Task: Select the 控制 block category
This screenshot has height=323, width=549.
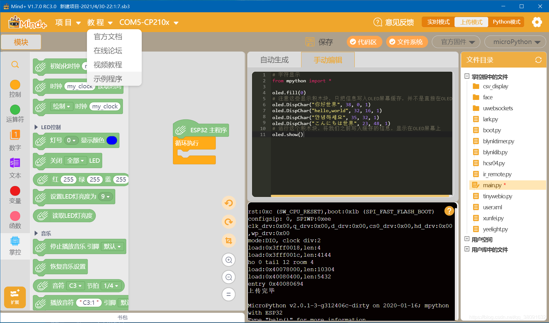Action: coord(15,89)
